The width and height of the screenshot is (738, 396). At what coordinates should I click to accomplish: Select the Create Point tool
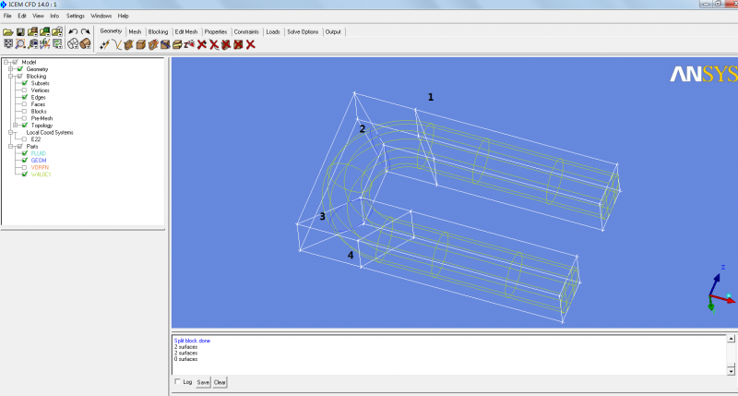click(x=104, y=44)
